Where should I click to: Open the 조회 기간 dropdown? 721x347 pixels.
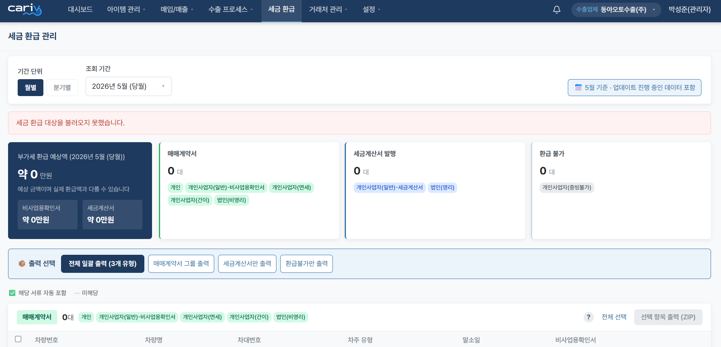click(129, 86)
